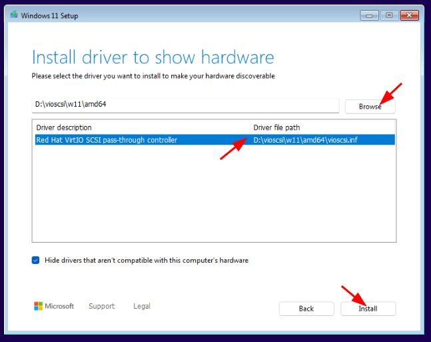The width and height of the screenshot is (431, 342).
Task: Open the Legal link
Action: (x=142, y=306)
